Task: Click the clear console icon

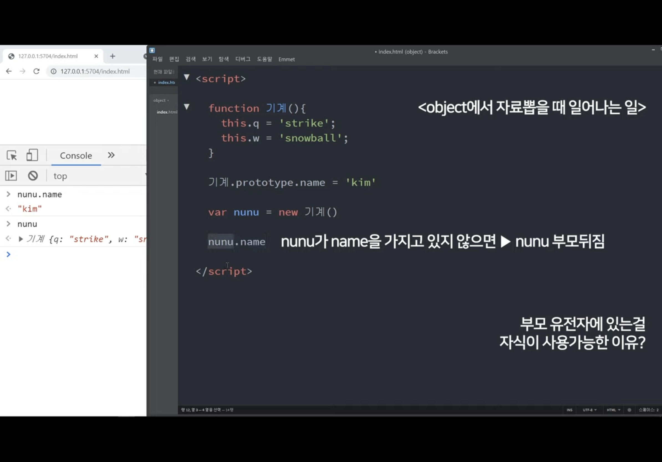Action: [33, 176]
